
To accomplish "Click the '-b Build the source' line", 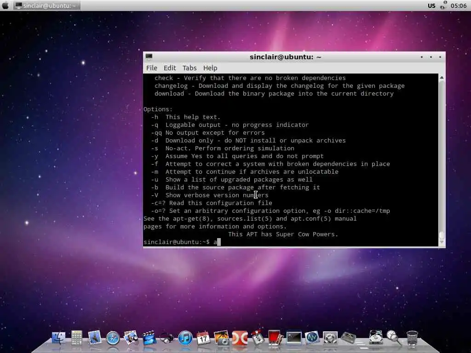I will click(x=235, y=188).
